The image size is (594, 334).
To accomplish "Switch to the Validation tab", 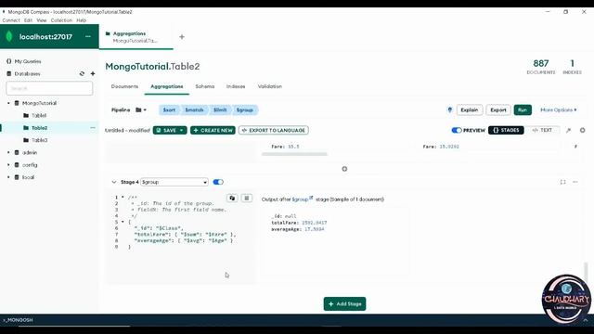I will (270, 86).
